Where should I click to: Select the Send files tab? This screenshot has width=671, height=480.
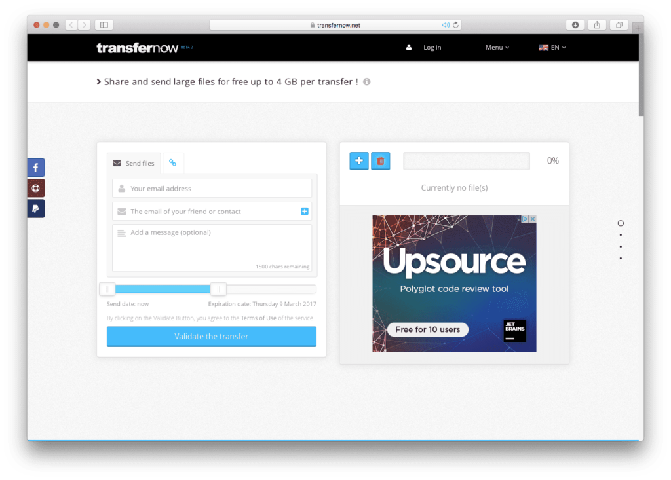pyautogui.click(x=134, y=164)
